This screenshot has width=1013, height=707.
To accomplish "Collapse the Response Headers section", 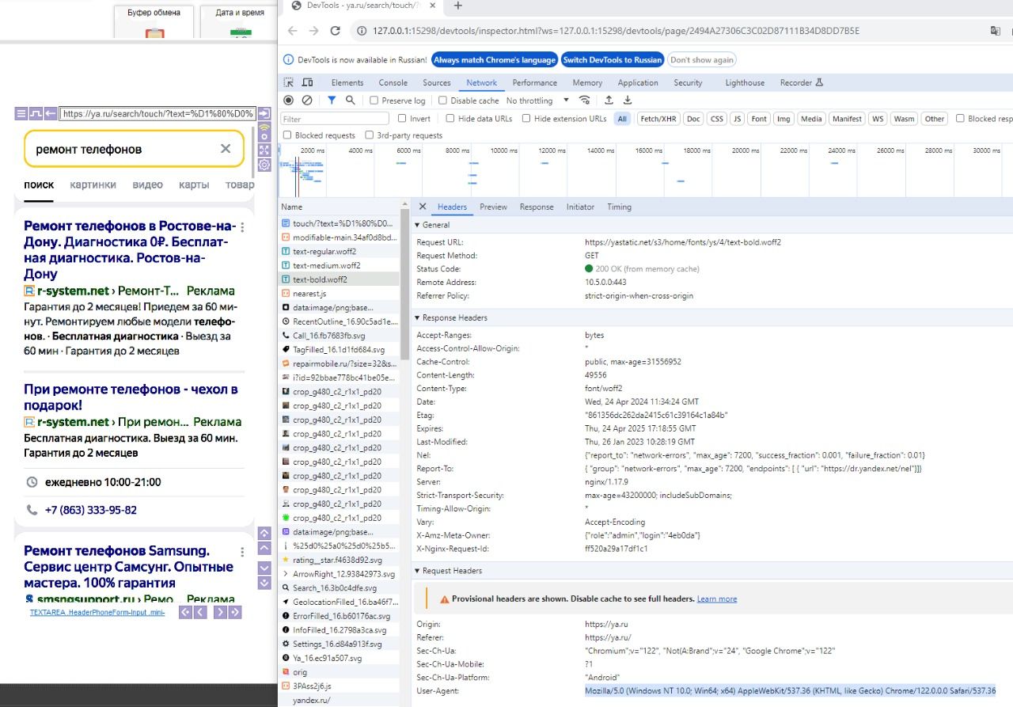I will (x=418, y=317).
